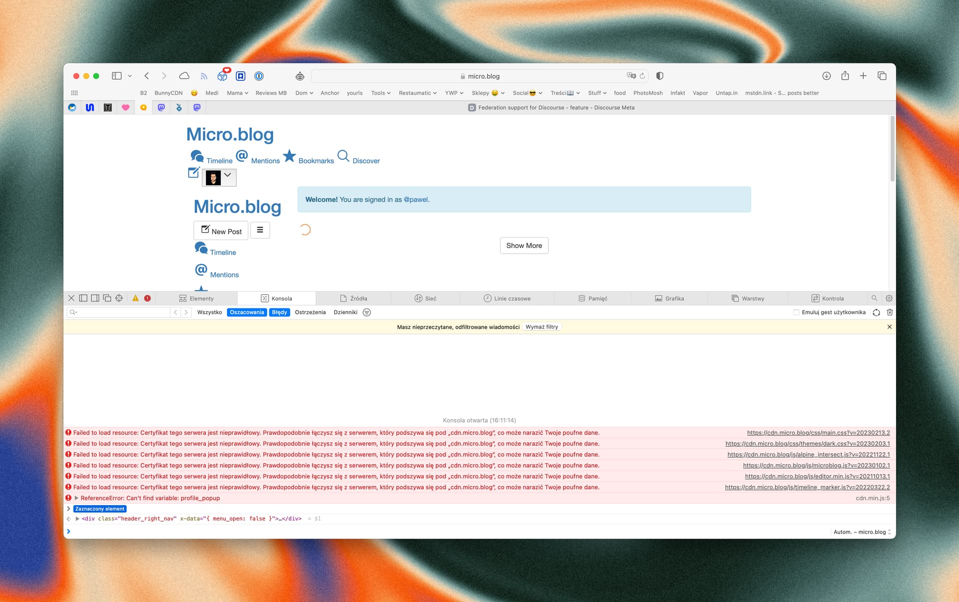Toggle the Oszacowania console filter
The height and width of the screenshot is (602, 959).
[x=247, y=312]
